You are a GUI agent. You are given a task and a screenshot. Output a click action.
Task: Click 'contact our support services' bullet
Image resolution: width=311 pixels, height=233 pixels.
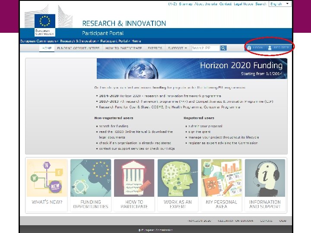[x=136, y=148]
